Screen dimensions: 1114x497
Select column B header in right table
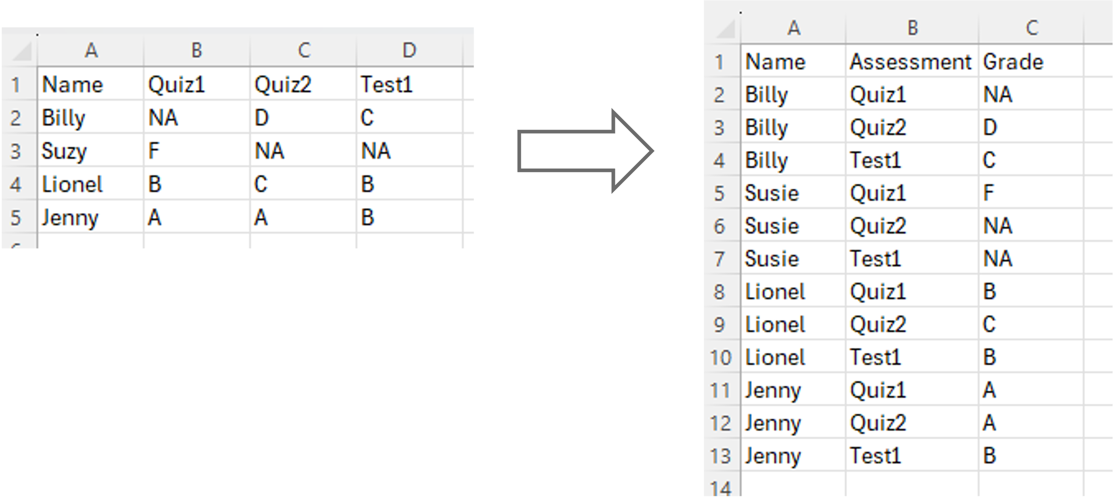[x=912, y=29]
